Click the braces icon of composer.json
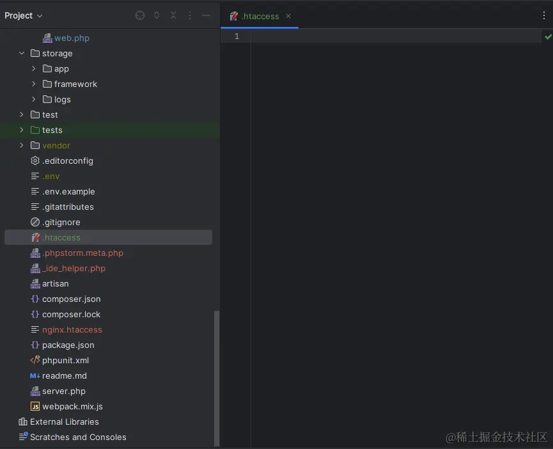Viewport: 553px width, 449px height. point(35,299)
